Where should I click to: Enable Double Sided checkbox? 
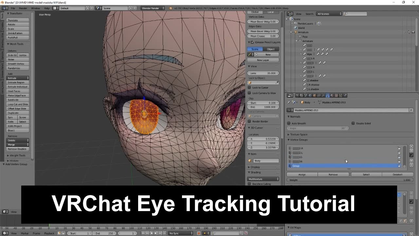(x=353, y=123)
